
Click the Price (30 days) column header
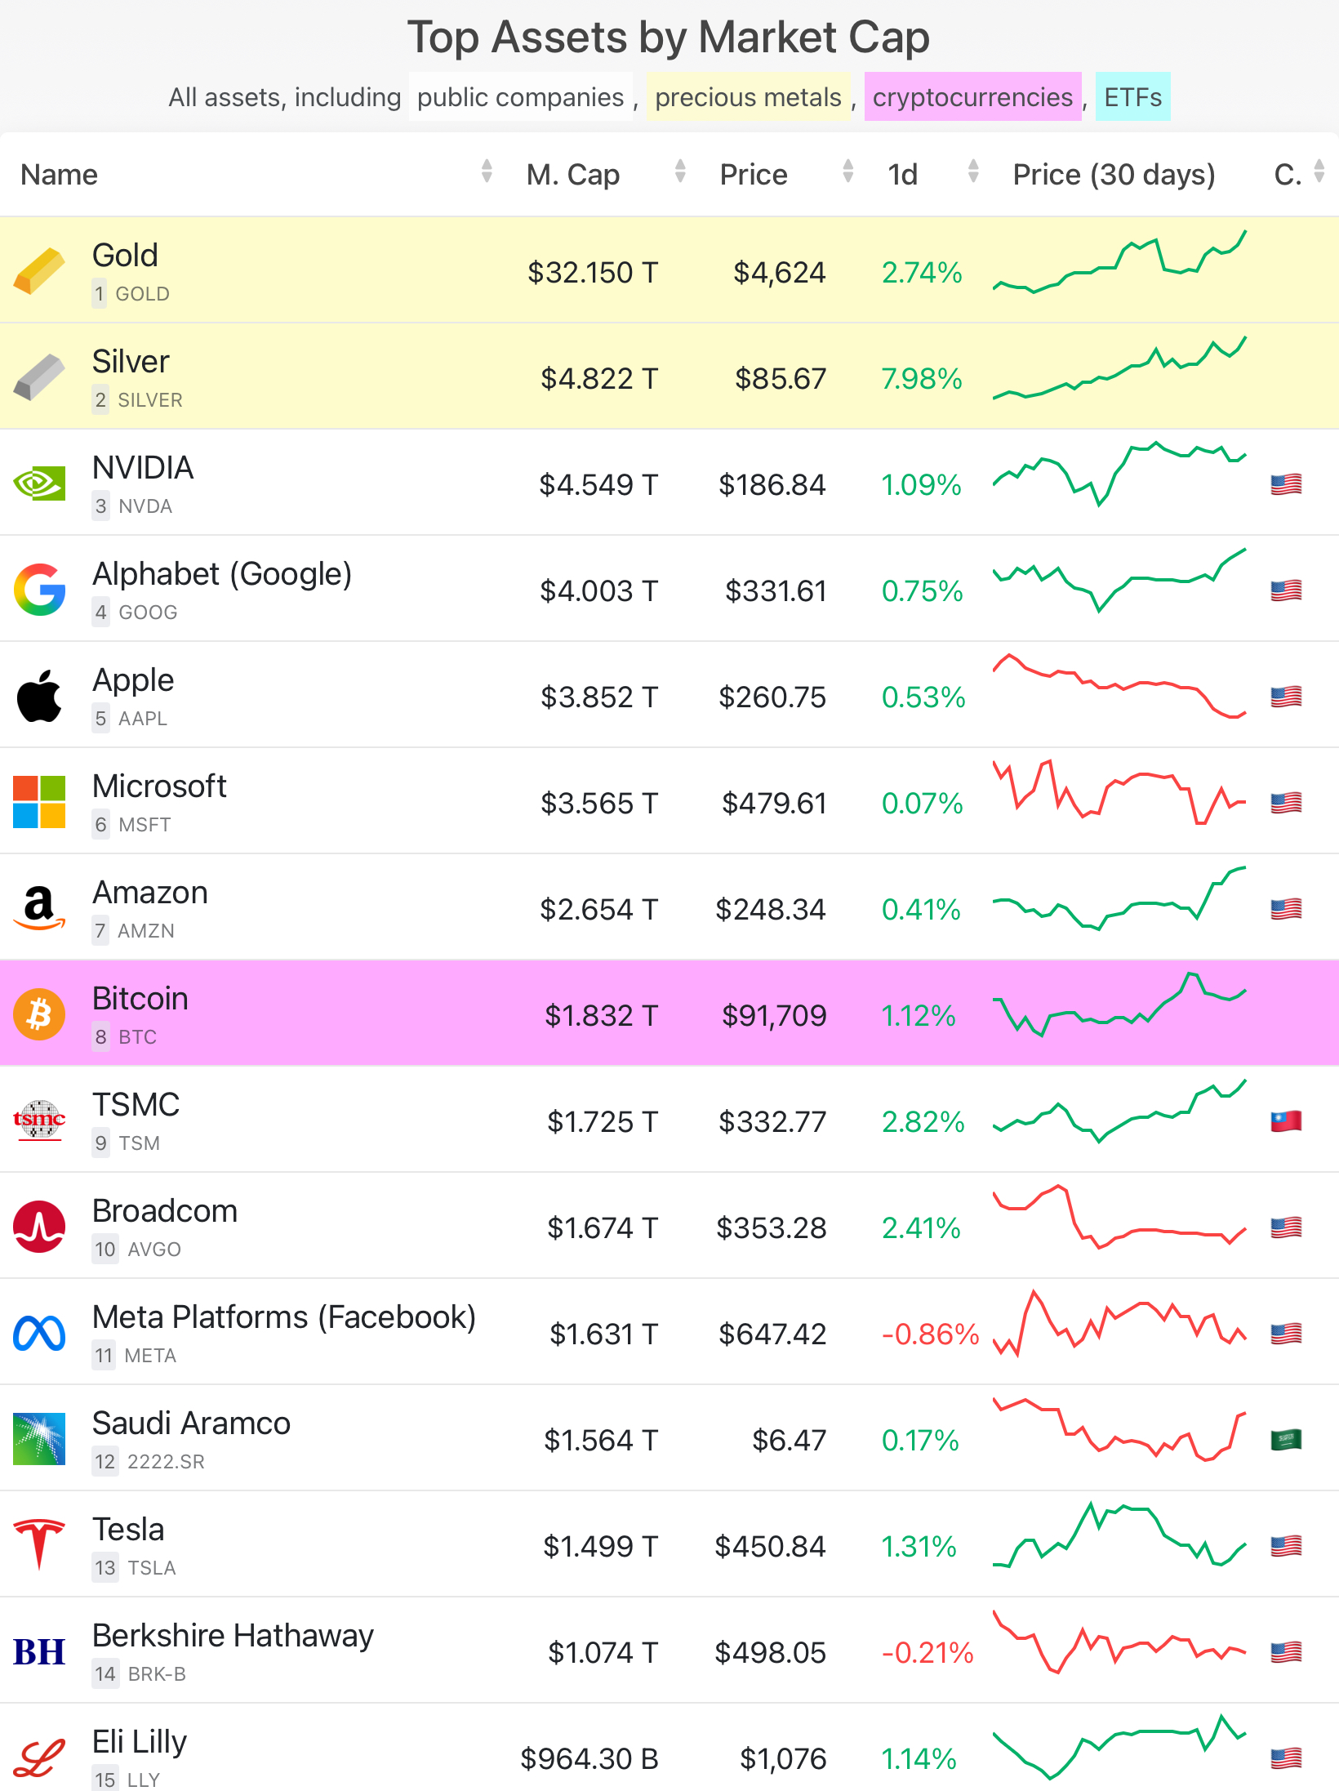1114,175
